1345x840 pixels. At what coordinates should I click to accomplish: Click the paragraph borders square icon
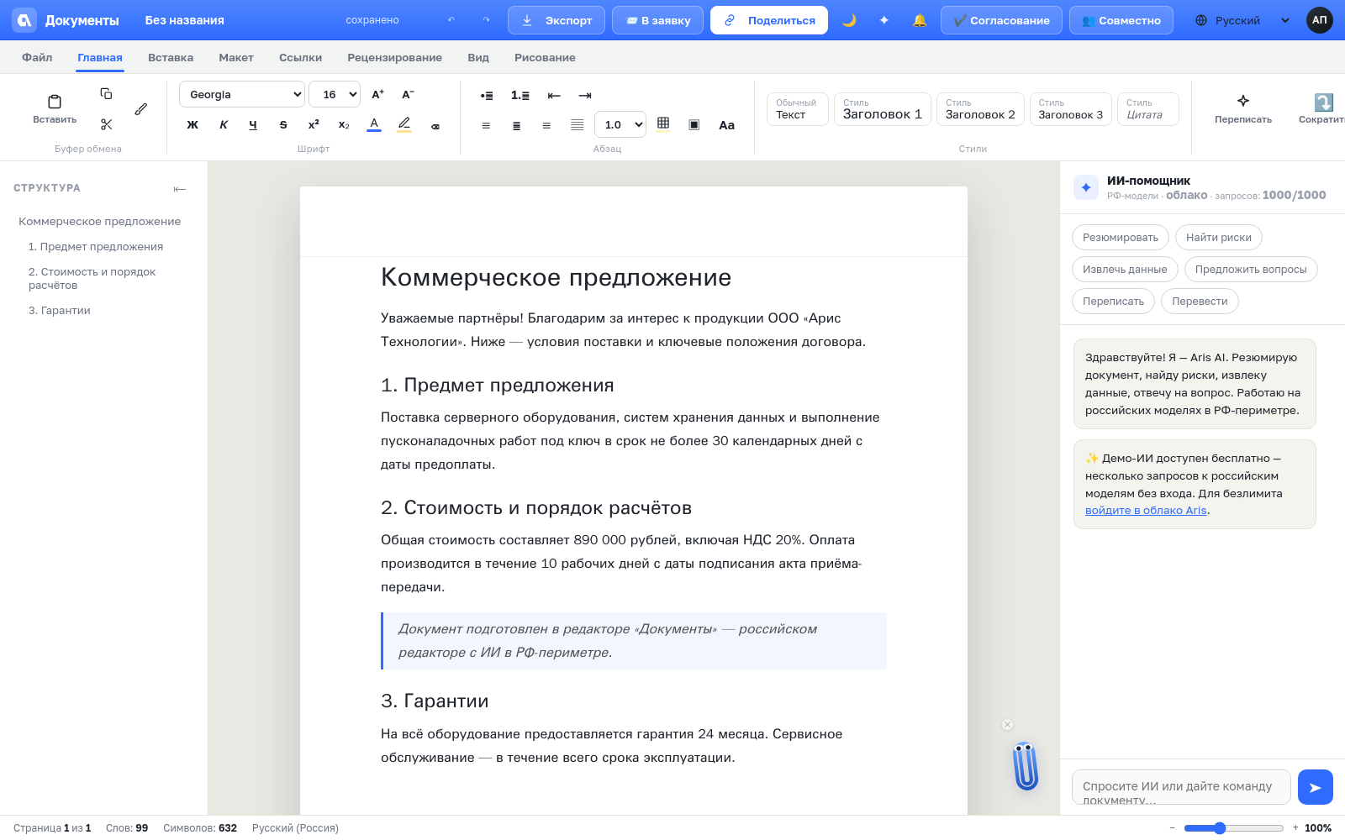pos(694,125)
